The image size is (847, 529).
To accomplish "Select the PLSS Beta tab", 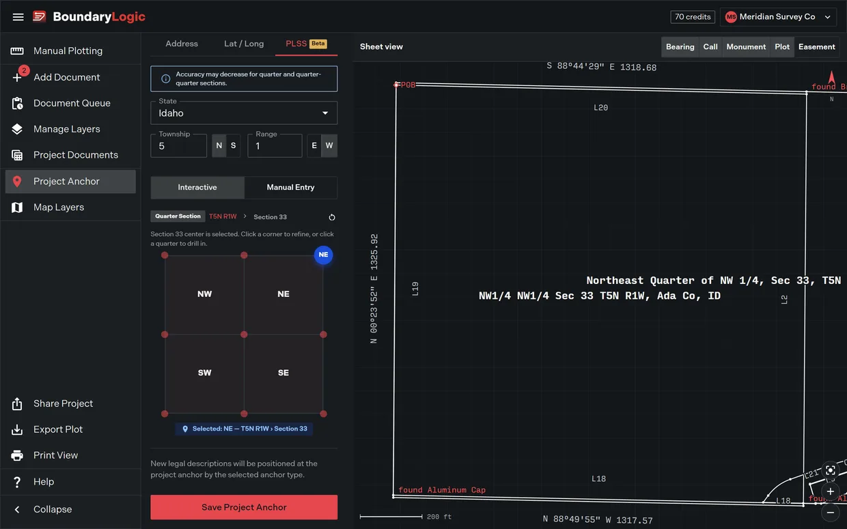I will [306, 44].
